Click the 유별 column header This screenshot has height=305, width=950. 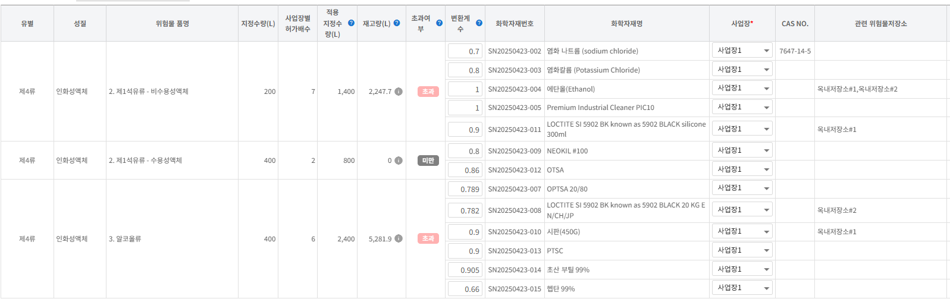pyautogui.click(x=27, y=24)
